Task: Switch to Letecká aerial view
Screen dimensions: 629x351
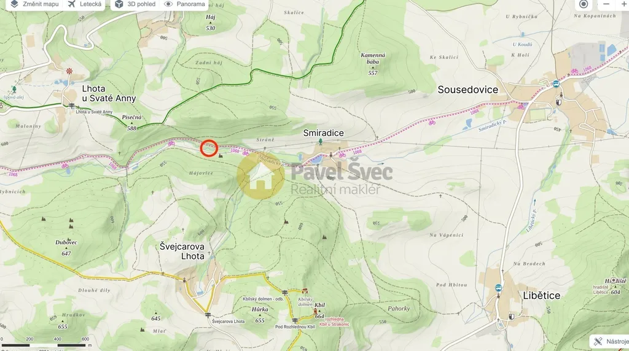Action: [x=85, y=4]
